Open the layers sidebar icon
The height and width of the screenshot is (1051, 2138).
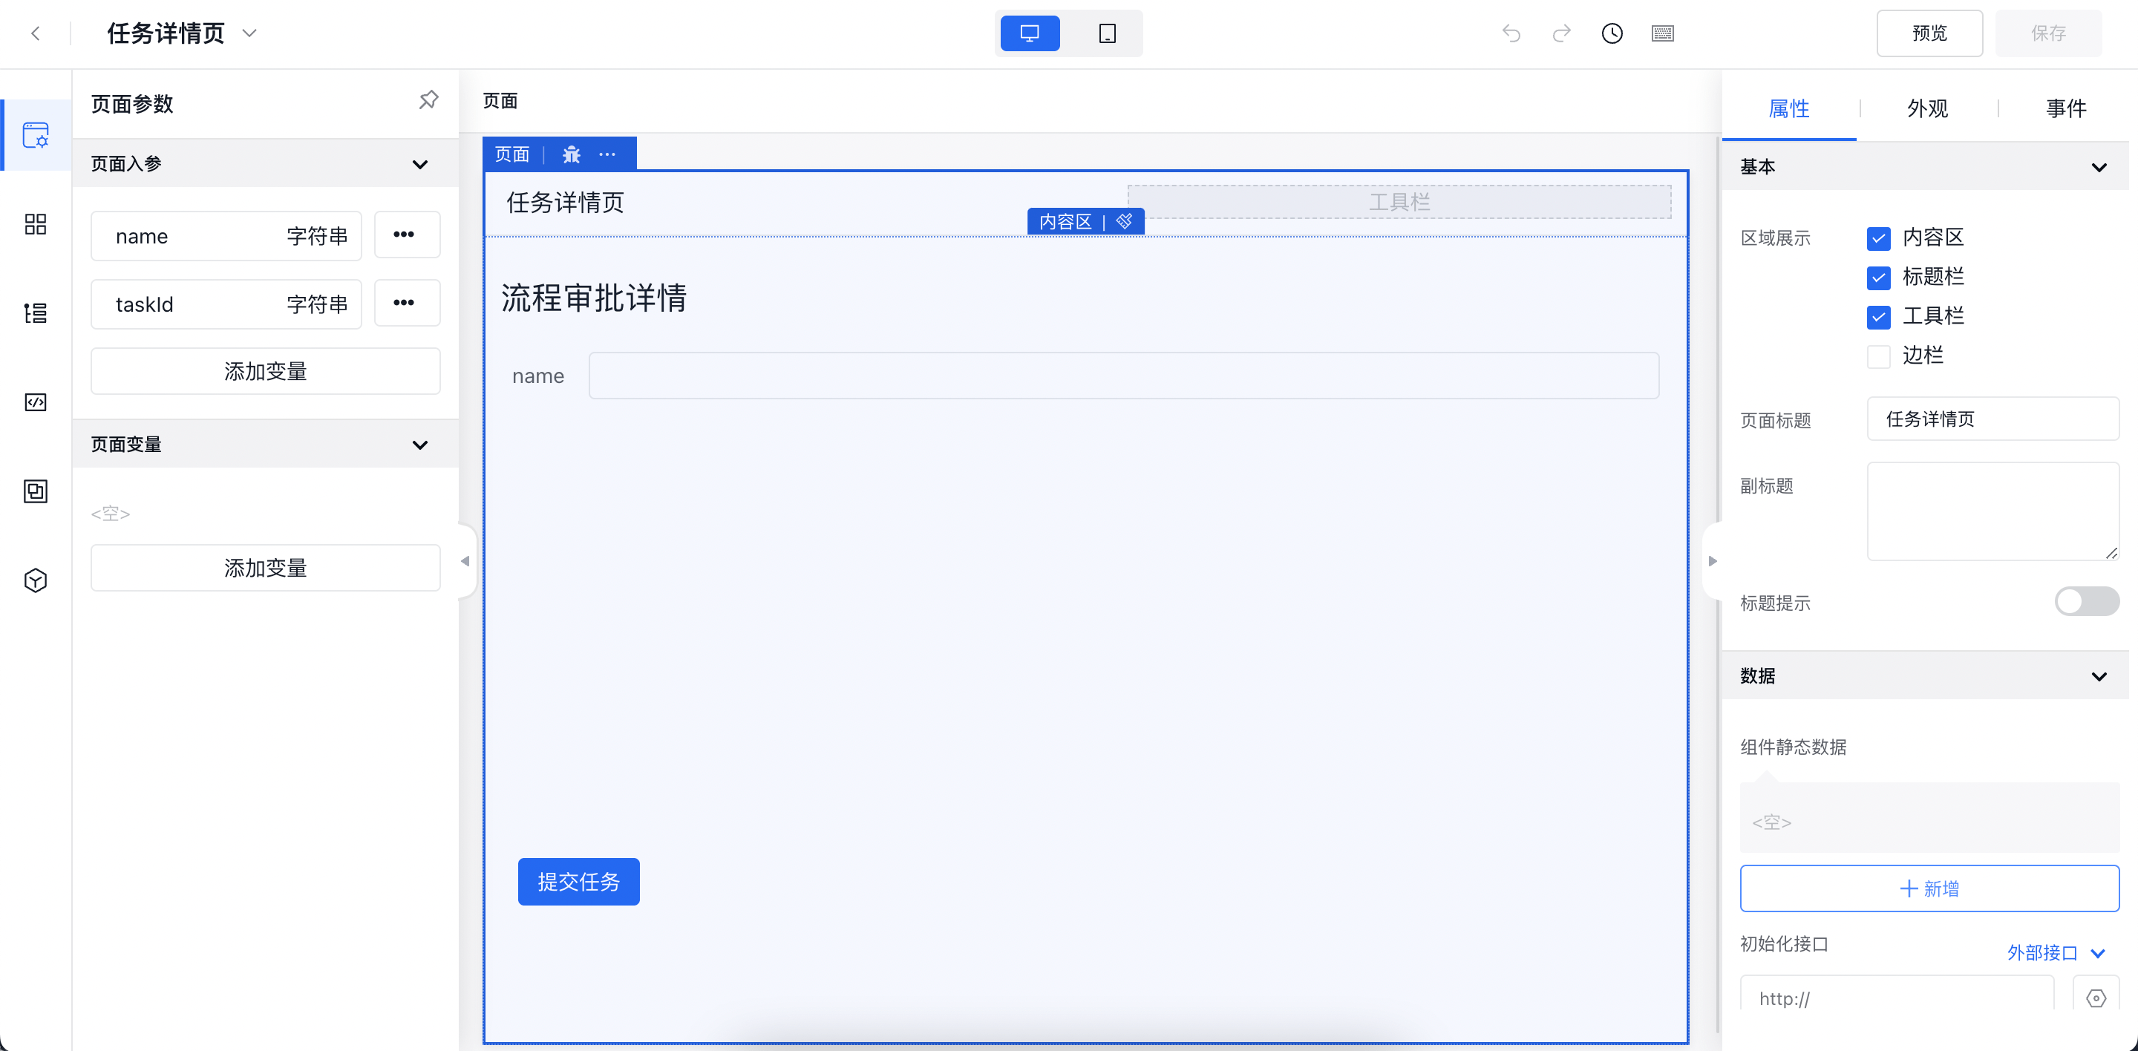tap(36, 491)
